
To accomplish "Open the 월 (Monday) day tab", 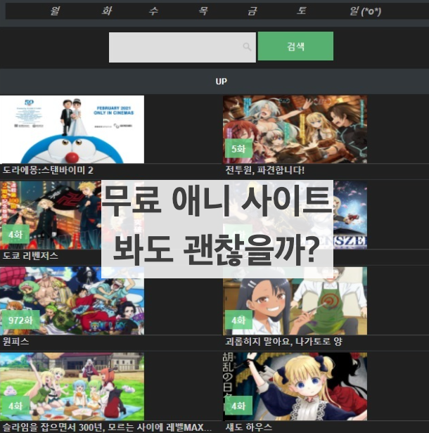I will (x=54, y=11).
